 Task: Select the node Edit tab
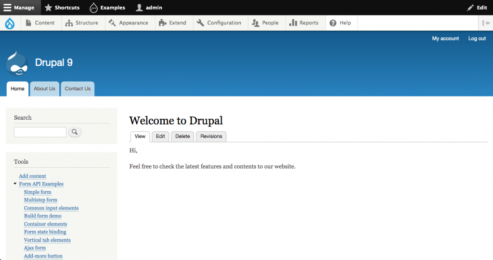click(160, 136)
